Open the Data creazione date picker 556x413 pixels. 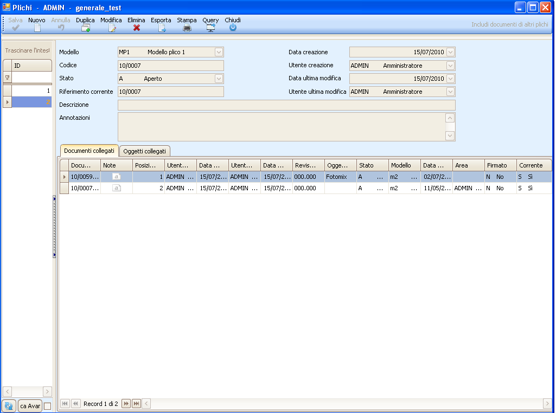pyautogui.click(x=450, y=53)
